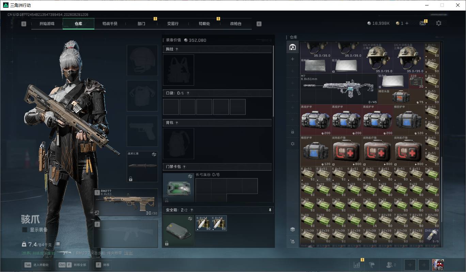Click the 18,998K currency balance
Screen dimensions: 466x272
tap(378, 23)
